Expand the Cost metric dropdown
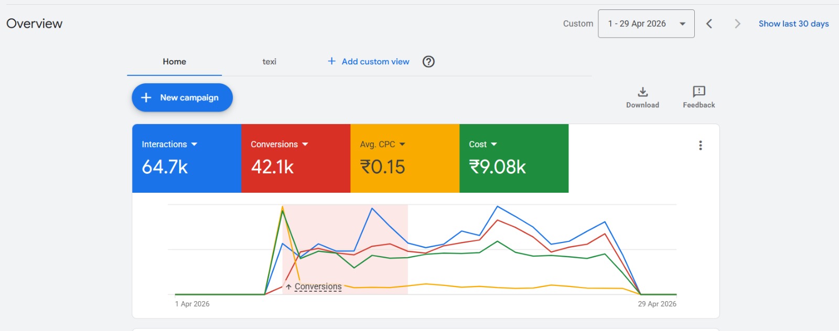The width and height of the screenshot is (839, 331). point(494,144)
